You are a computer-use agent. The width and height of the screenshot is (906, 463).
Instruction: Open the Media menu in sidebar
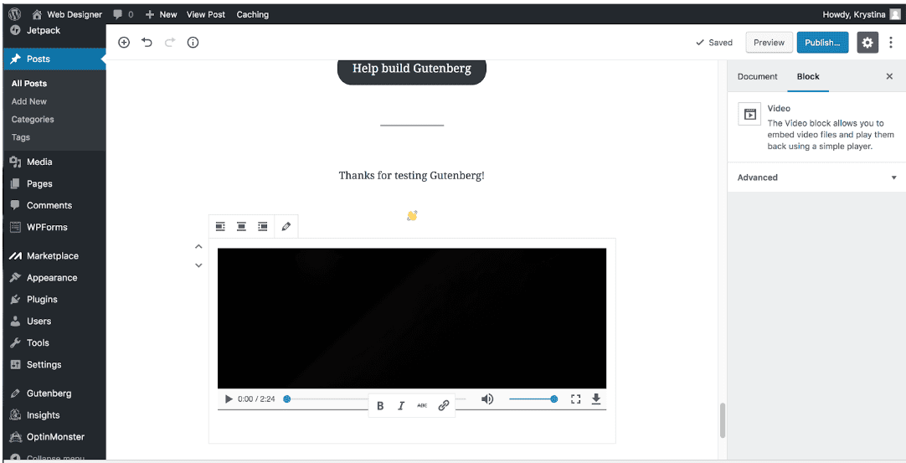(39, 162)
